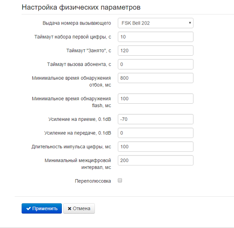The image size is (234, 228).
Task: Click the cross icon on Отмена
Action: (x=70, y=208)
